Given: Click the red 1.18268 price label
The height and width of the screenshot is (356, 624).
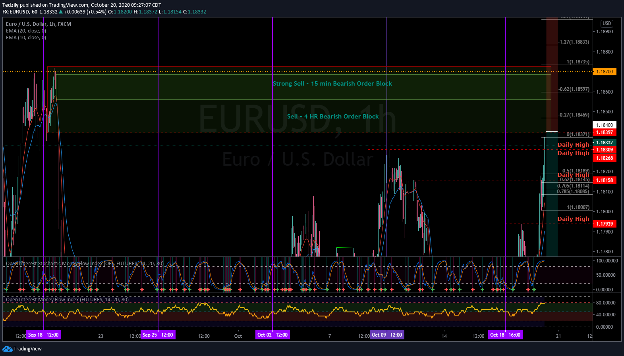Looking at the screenshot, I should [x=604, y=158].
